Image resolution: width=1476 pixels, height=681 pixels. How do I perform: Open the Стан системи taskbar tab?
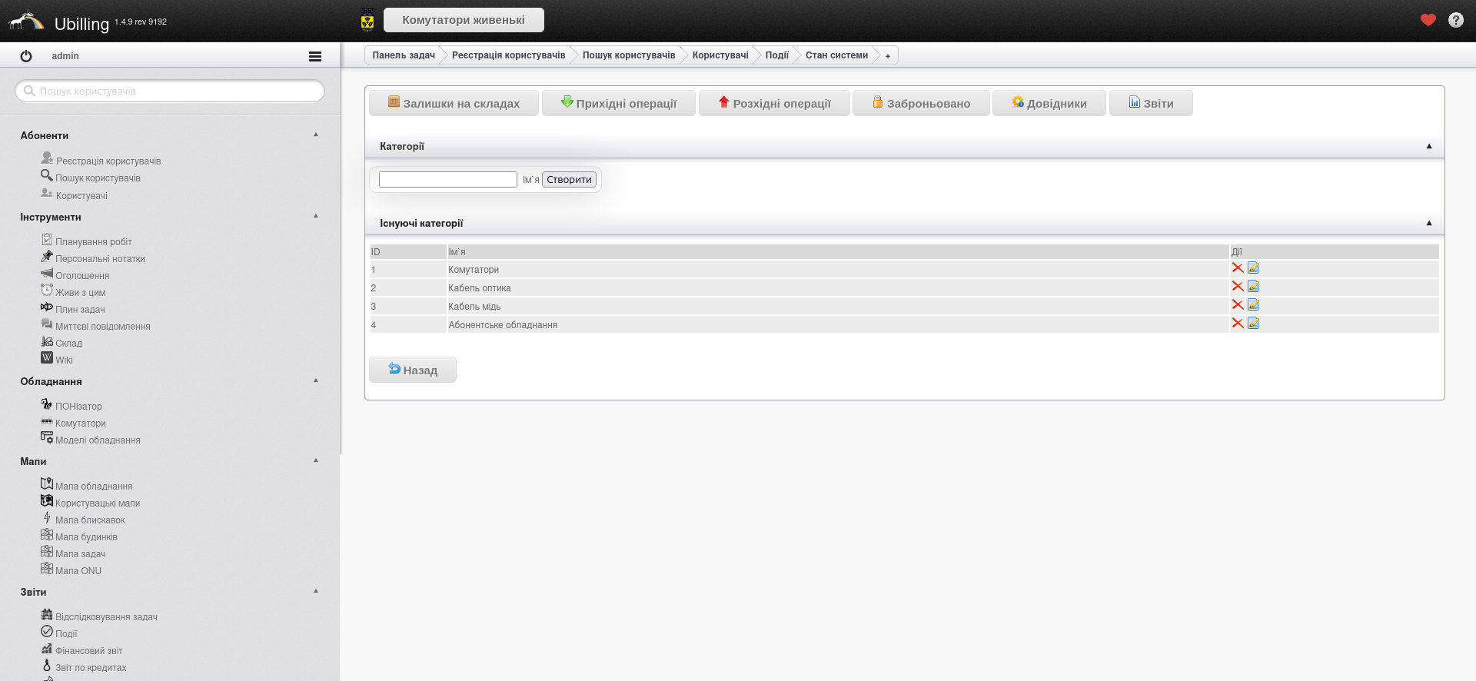(836, 55)
